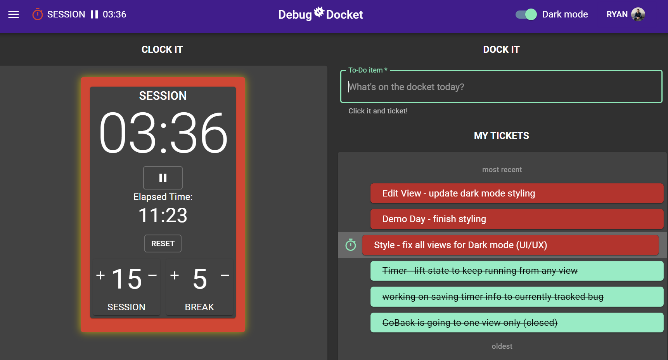Pause the session timer
The image size is (668, 360).
(x=163, y=178)
